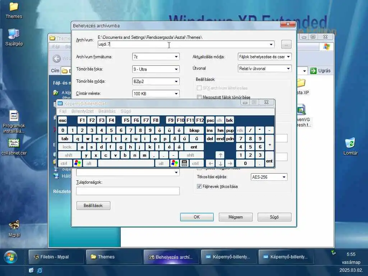This screenshot has height=276, width=368.
Task: Click right Windows logo key on on-screen keyboard
Action: 175,164
